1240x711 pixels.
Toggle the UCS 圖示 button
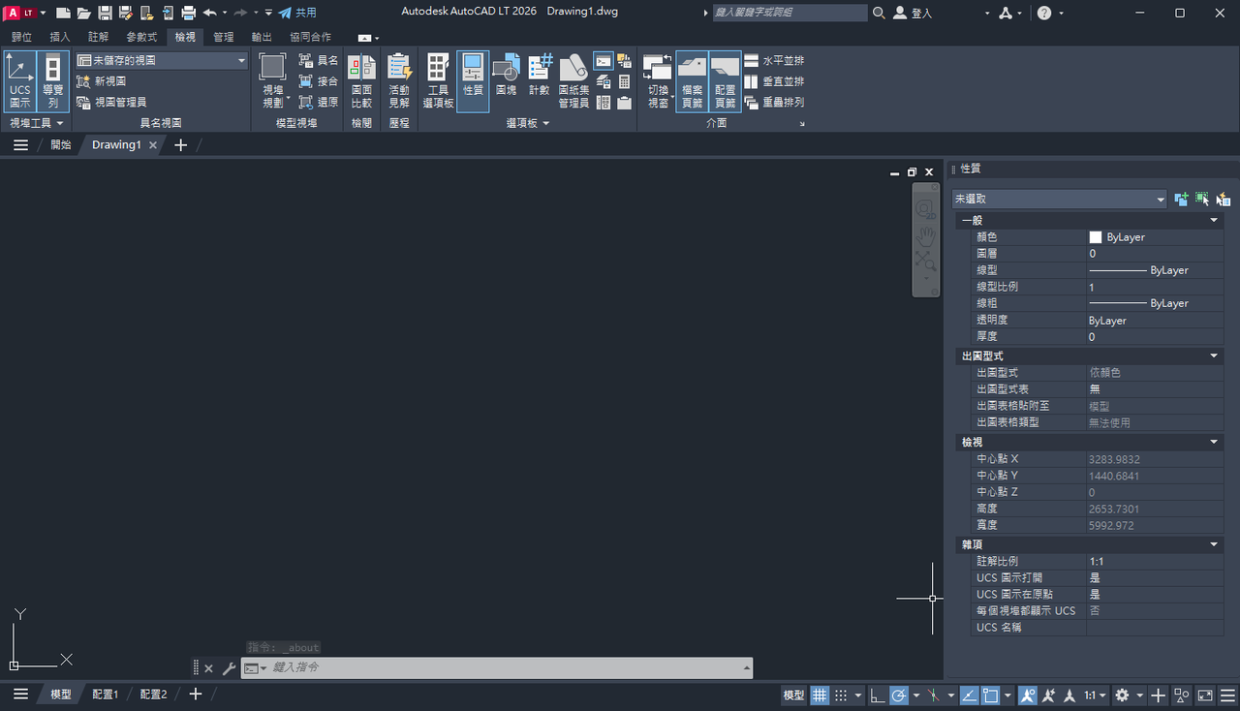[x=20, y=81]
